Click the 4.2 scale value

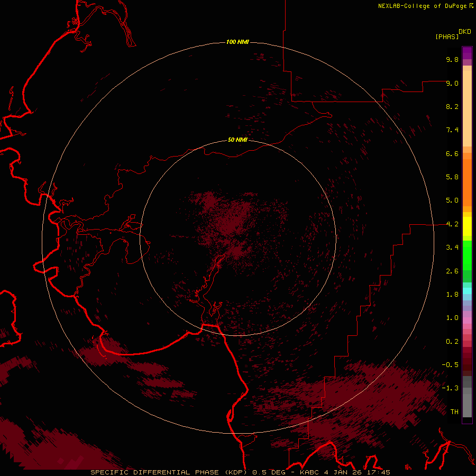point(452,224)
